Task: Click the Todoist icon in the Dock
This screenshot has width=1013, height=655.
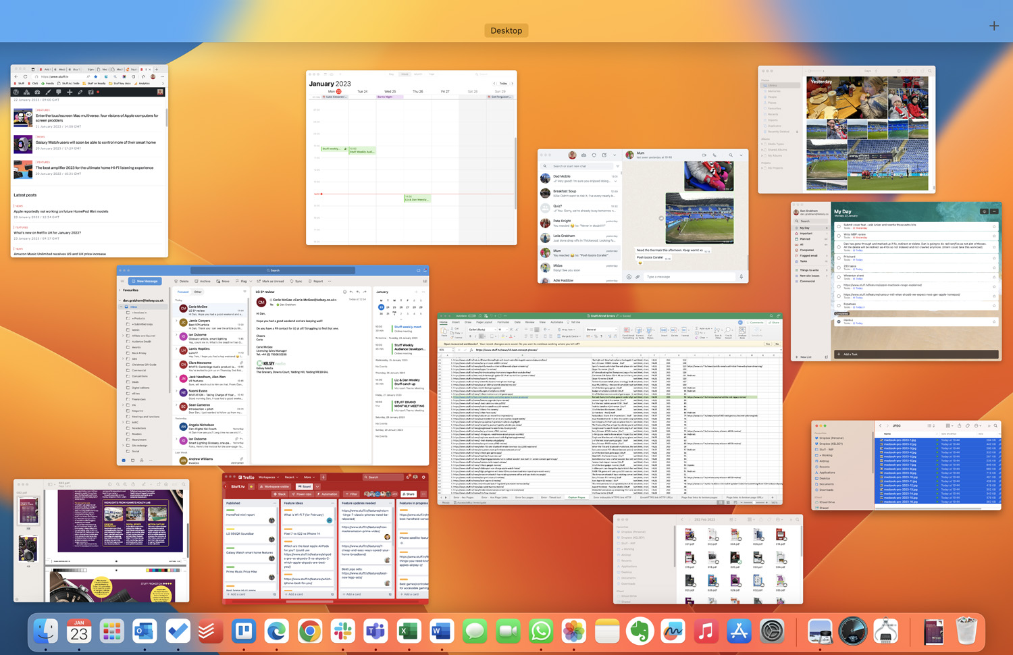Action: tap(210, 631)
